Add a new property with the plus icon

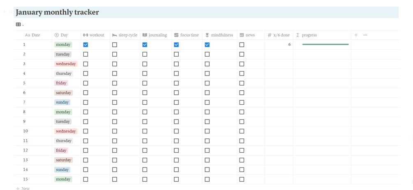click(x=356, y=35)
